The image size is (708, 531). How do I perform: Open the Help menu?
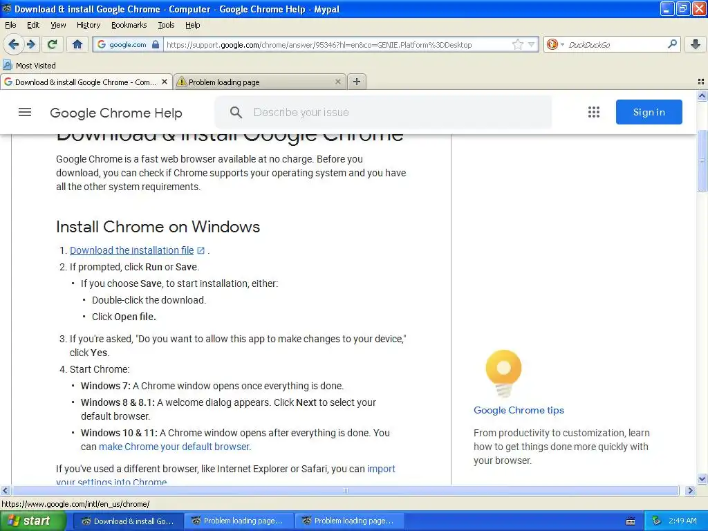(x=192, y=25)
